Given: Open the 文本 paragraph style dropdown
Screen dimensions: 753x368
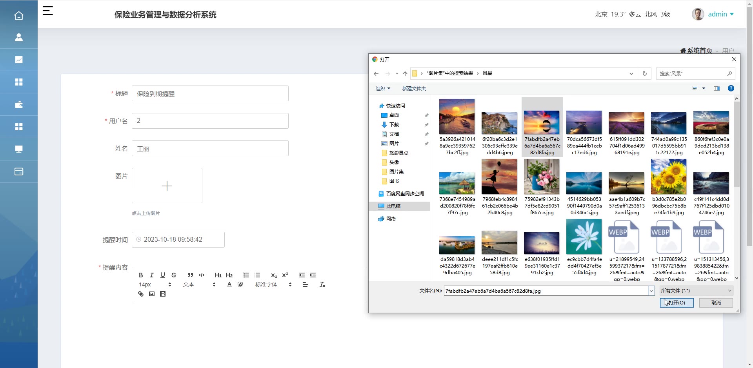Looking at the screenshot, I should 199,284.
